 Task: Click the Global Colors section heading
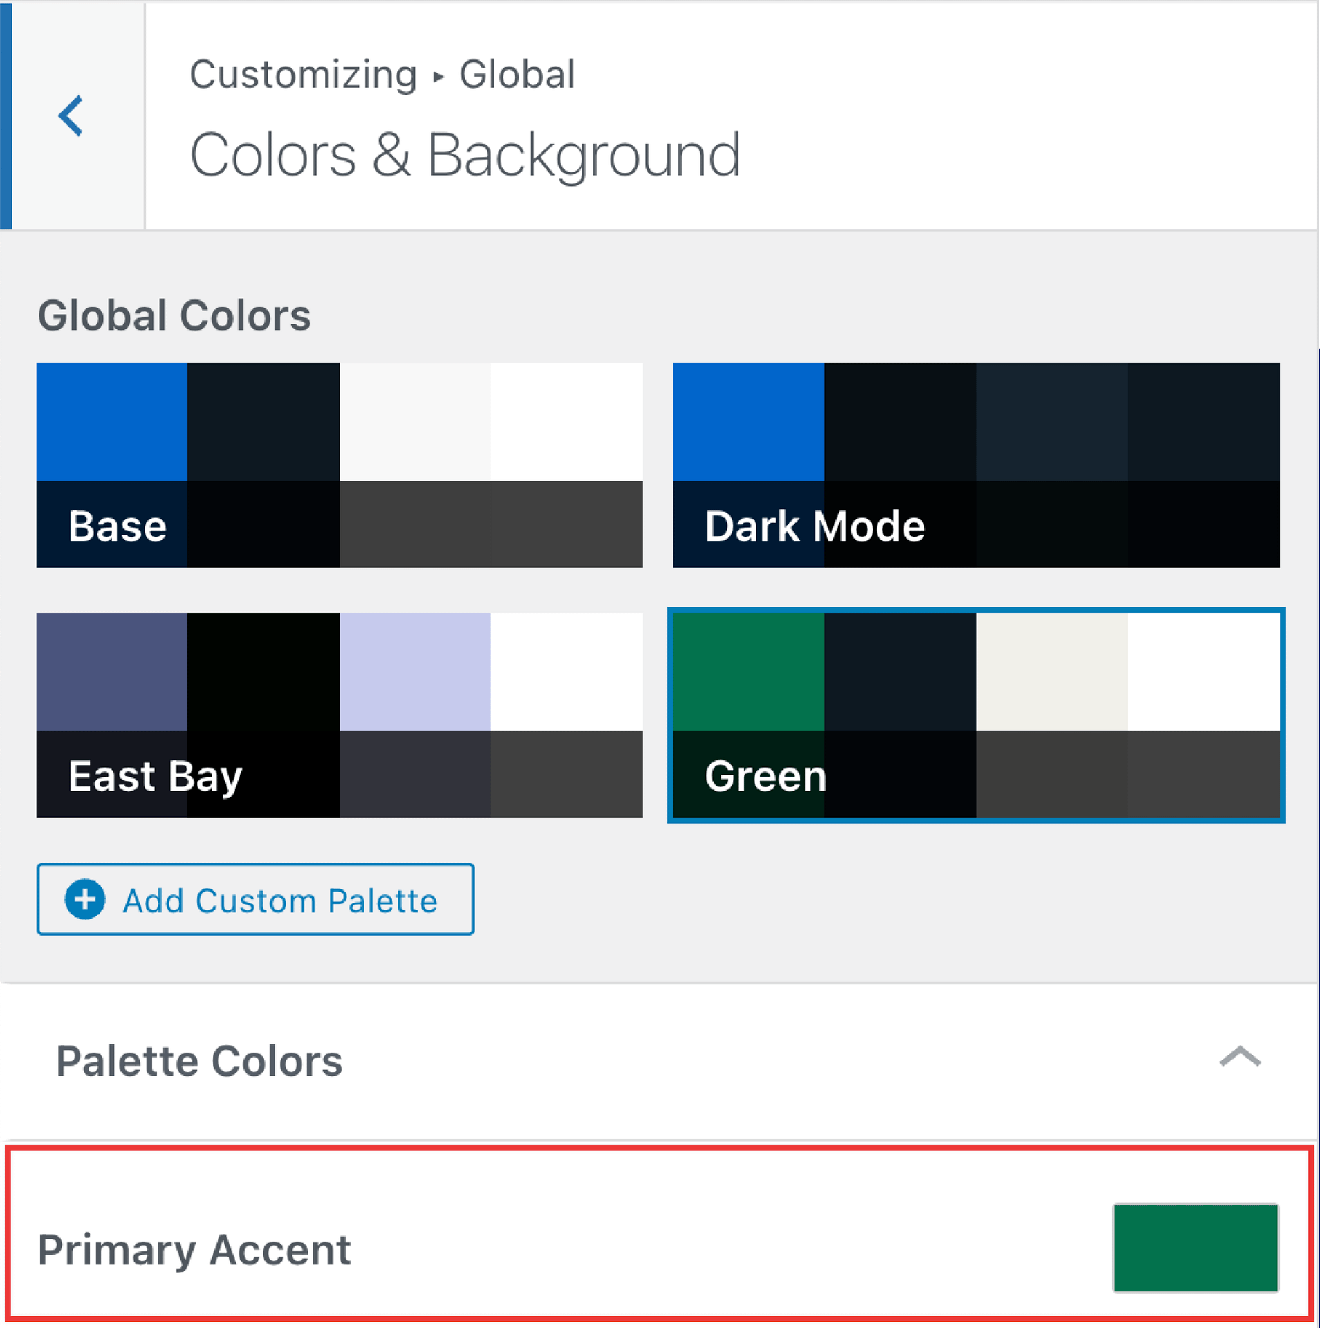[x=174, y=315]
